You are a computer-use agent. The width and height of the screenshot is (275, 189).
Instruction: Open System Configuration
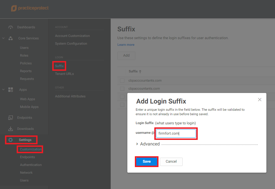click(x=71, y=44)
